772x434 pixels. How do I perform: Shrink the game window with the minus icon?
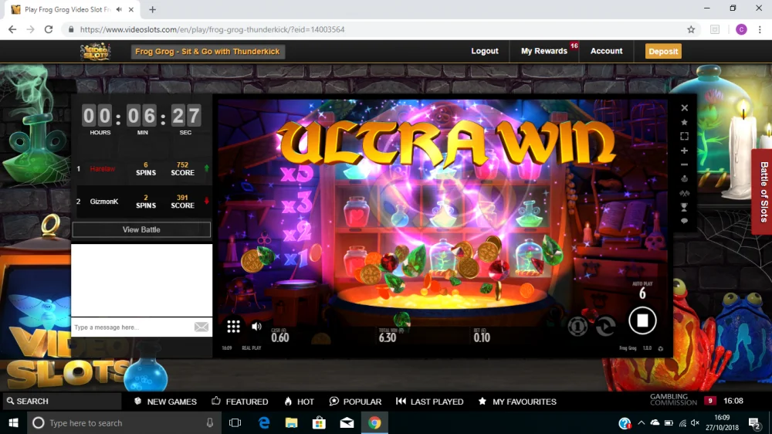pyautogui.click(x=684, y=164)
